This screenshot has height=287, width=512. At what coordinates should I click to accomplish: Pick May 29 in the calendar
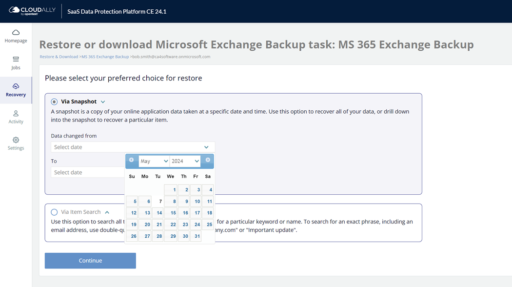(x=171, y=236)
